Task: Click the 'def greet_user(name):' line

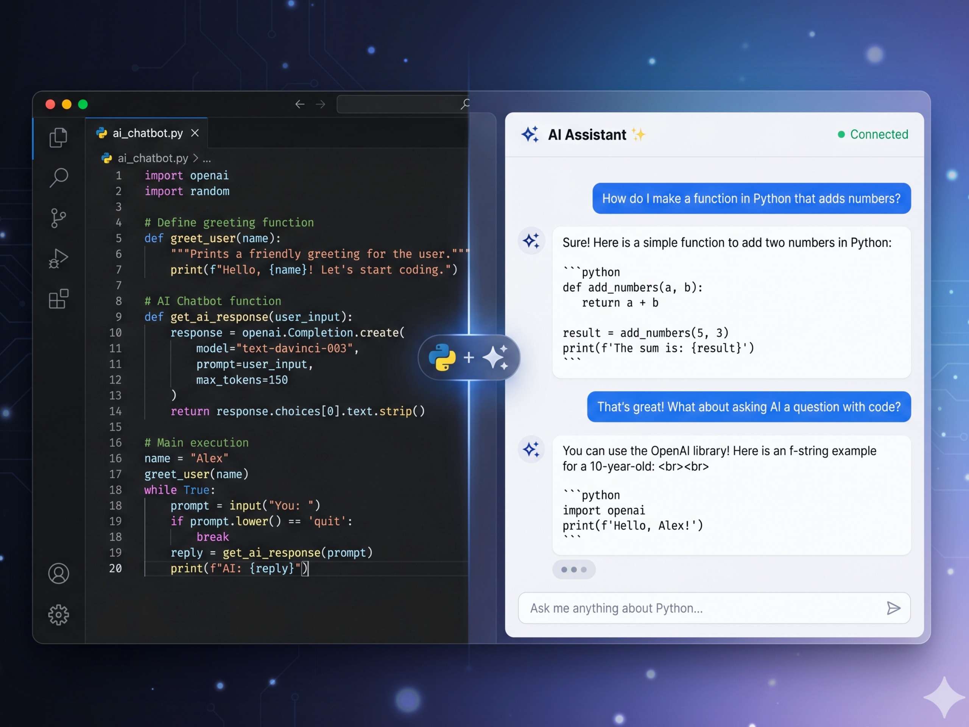Action: tap(212, 239)
